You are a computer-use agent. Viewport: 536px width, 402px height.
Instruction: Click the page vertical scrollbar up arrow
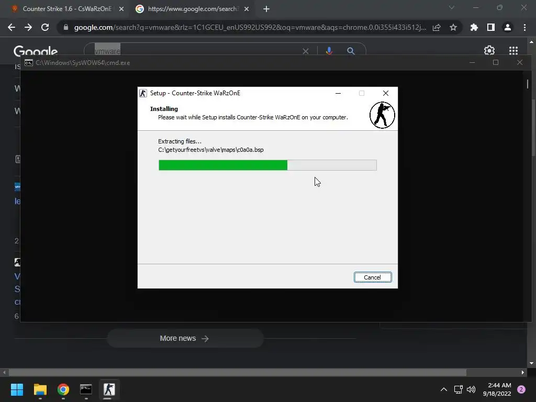531,42
